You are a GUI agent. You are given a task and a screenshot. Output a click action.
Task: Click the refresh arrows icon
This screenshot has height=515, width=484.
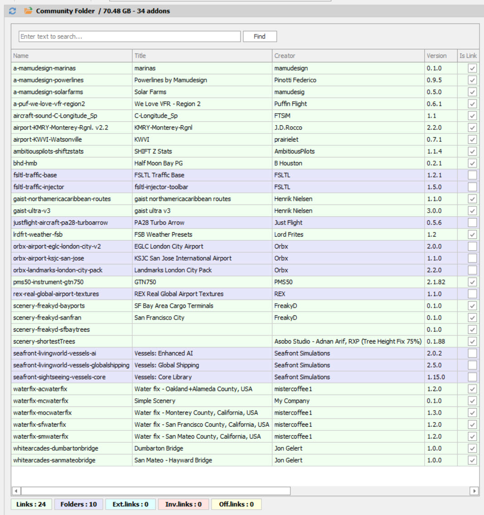pyautogui.click(x=13, y=11)
